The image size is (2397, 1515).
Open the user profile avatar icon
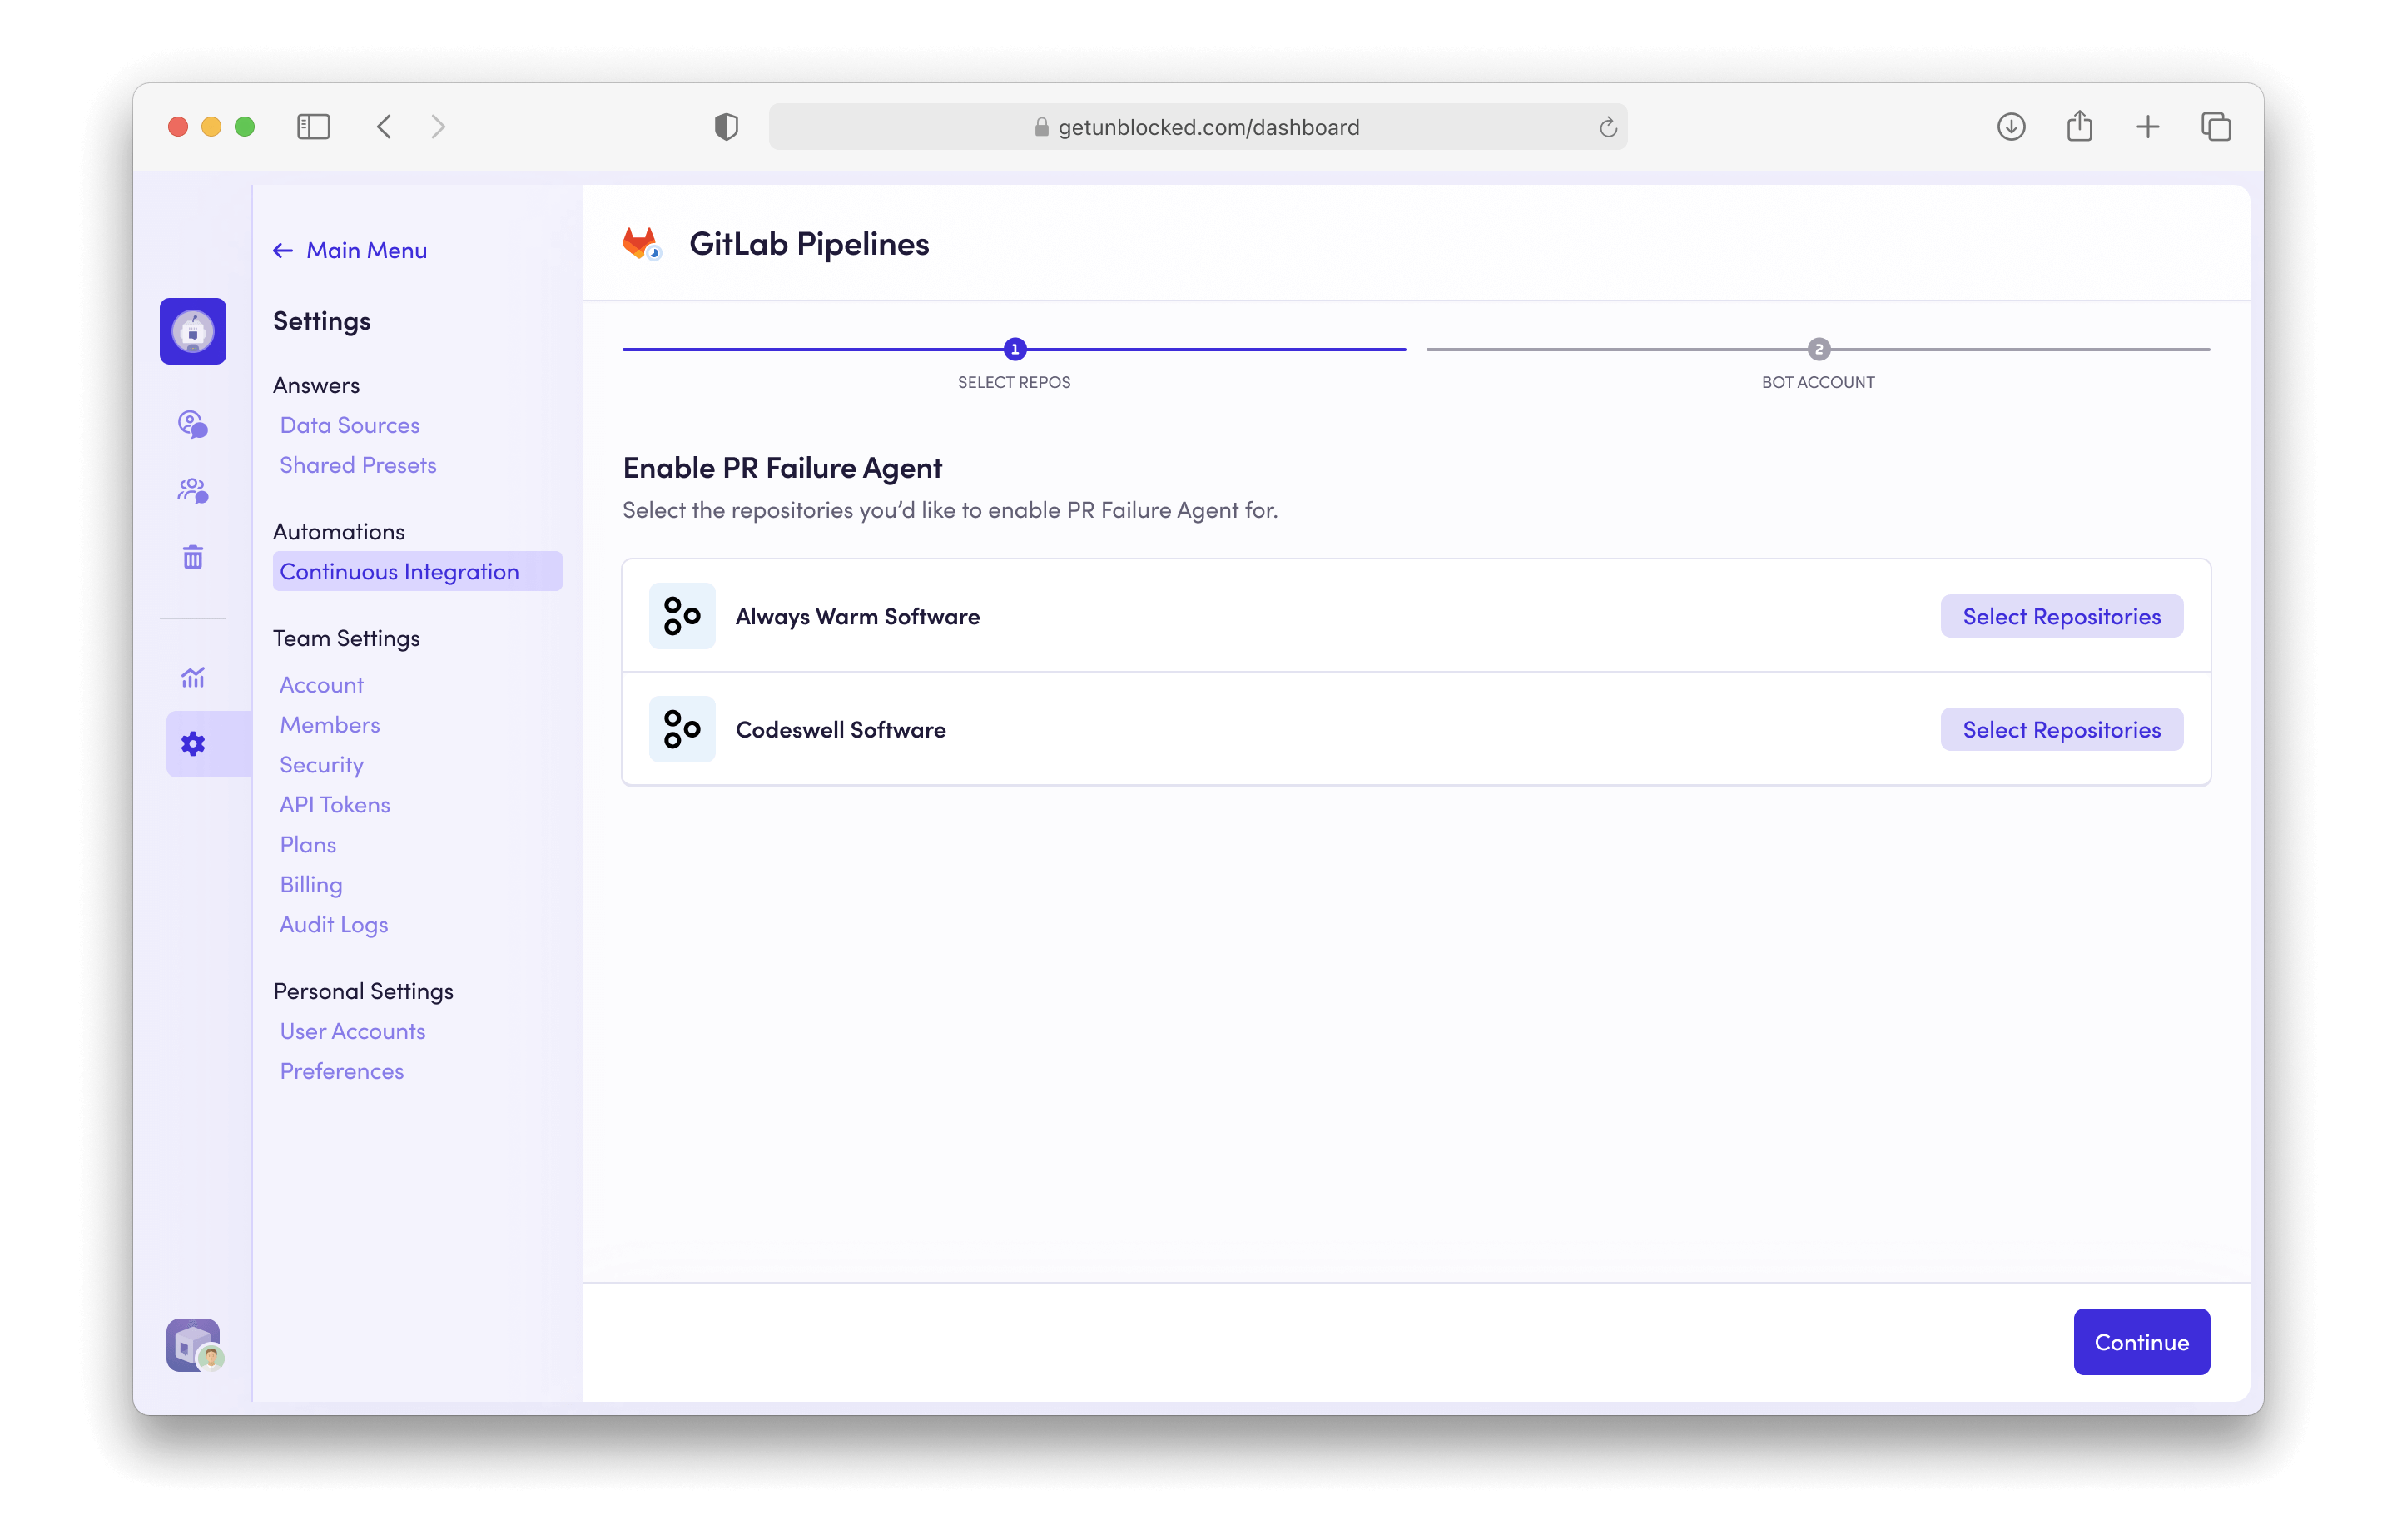click(194, 1345)
